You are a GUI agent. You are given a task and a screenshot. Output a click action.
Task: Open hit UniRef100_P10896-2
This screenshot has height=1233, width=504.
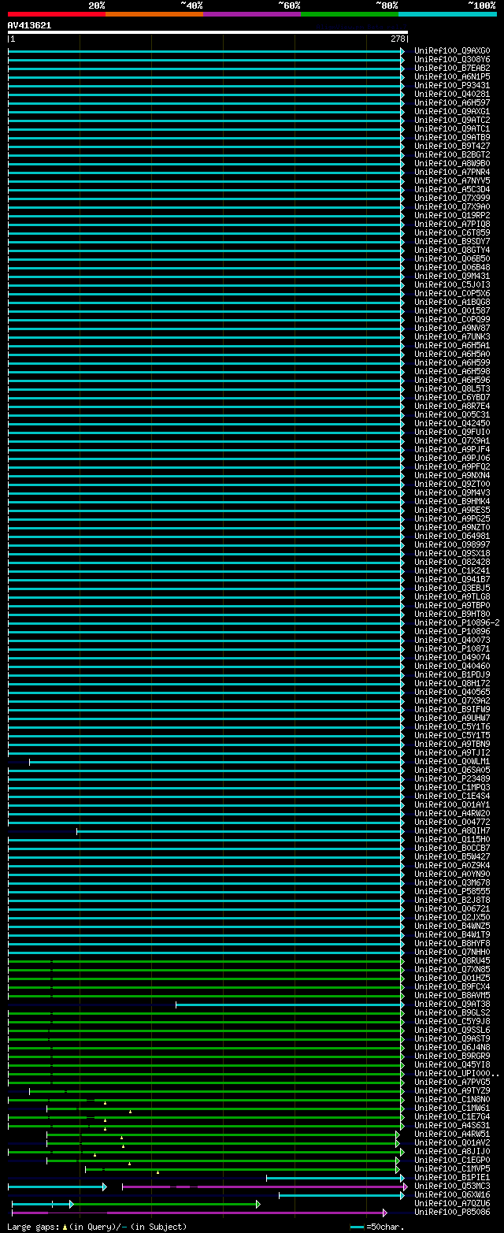(x=457, y=622)
